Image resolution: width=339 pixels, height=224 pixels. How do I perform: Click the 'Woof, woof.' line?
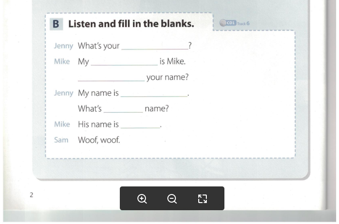tap(99, 140)
